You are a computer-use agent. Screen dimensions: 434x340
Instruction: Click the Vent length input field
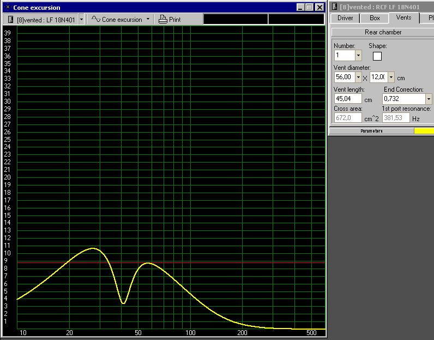pos(347,99)
